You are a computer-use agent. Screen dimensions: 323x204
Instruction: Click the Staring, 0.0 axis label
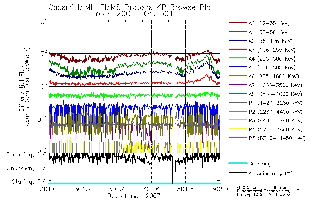click(x=29, y=182)
